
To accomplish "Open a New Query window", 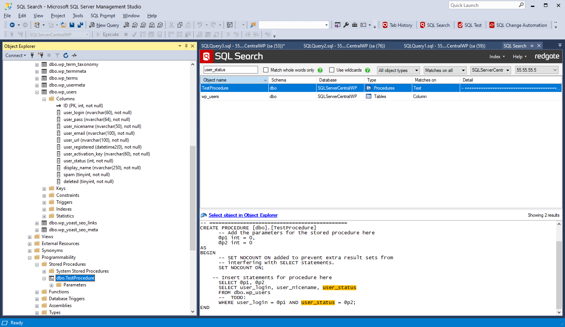I will pos(104,25).
